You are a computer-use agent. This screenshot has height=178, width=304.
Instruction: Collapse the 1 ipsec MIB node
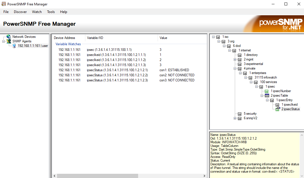256,86
